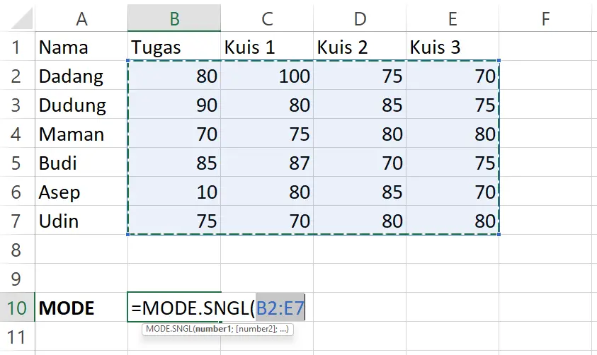Click MODE.SNGL function name in tooltip
Image resolution: width=597 pixels, height=355 pixels.
click(x=169, y=329)
